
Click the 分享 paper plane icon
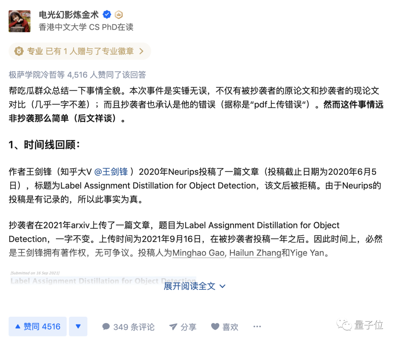(173, 327)
